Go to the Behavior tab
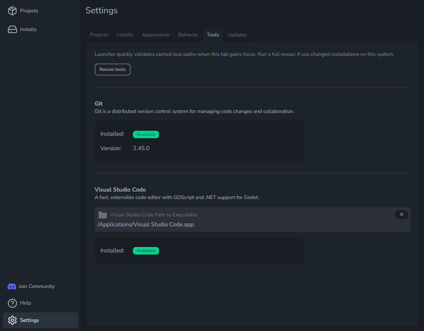This screenshot has height=331, width=424. pyautogui.click(x=188, y=35)
